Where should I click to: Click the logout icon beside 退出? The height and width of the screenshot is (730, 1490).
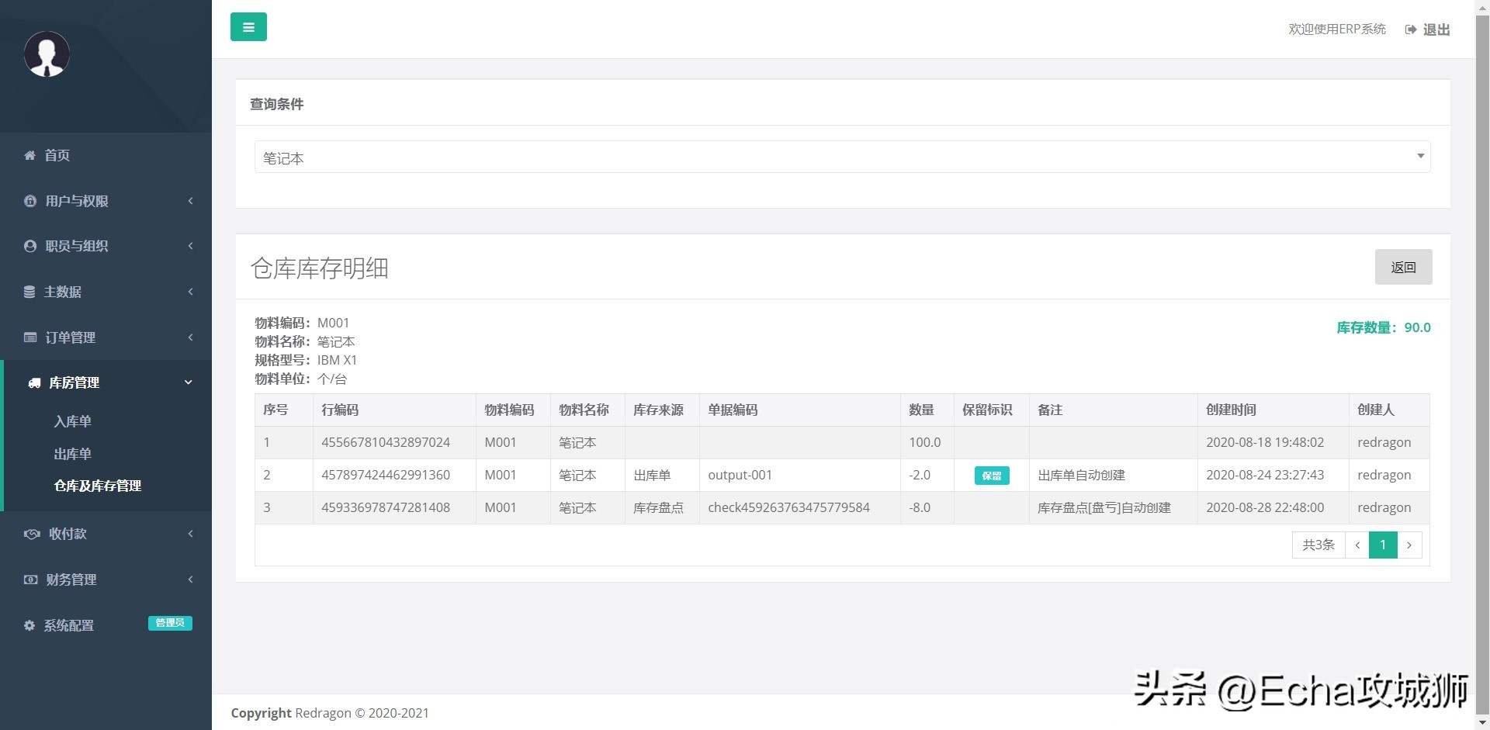[1410, 29]
